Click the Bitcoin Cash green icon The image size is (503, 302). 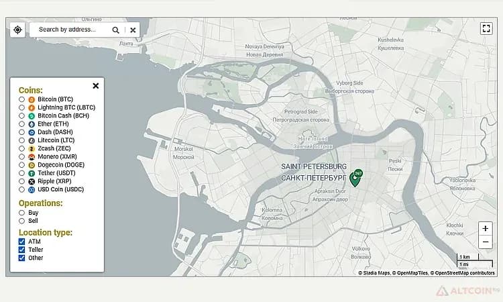point(32,116)
